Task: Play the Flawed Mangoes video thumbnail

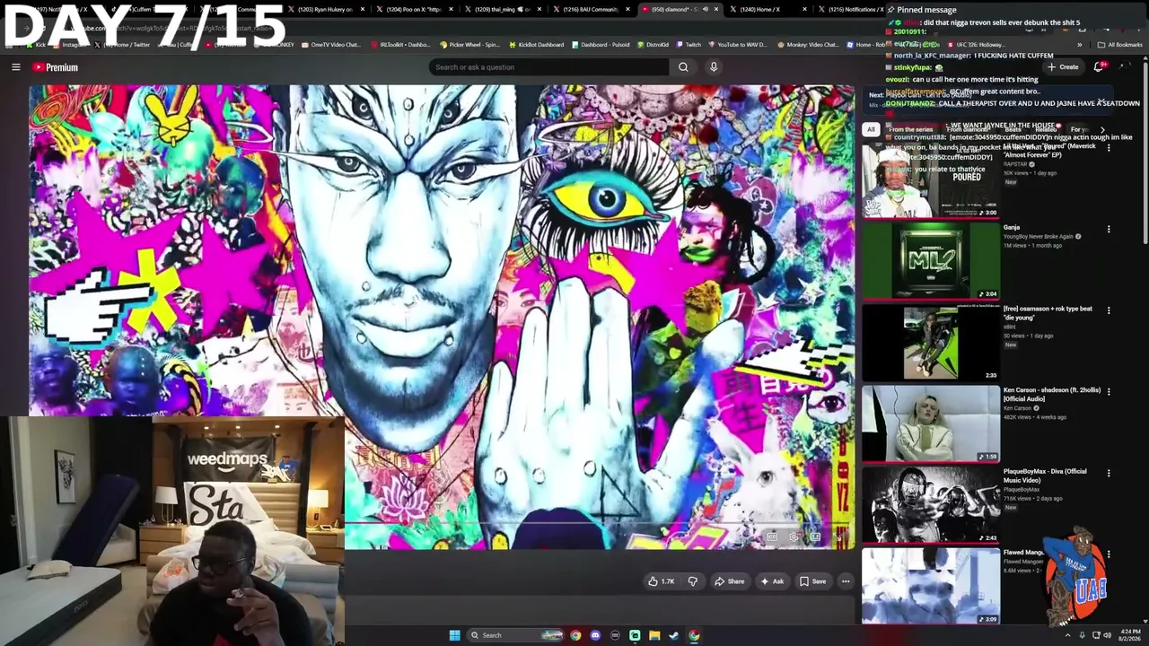Action: click(x=931, y=586)
